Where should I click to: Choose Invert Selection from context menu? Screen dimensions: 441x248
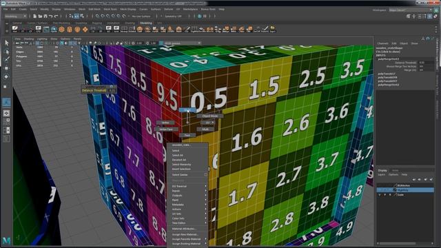click(x=181, y=169)
